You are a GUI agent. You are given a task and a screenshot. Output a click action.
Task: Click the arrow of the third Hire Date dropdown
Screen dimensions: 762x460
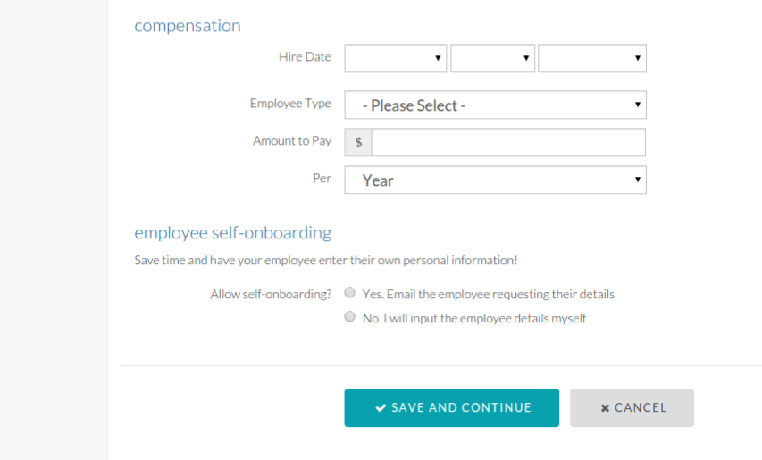click(638, 58)
